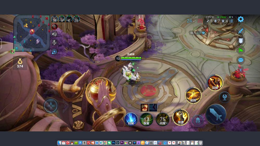Open the chat-plus quick message icon
Viewport: 260px width, 146px height.
54,52
